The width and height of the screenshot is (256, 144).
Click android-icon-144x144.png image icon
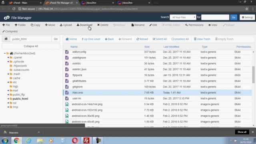tap(67, 104)
